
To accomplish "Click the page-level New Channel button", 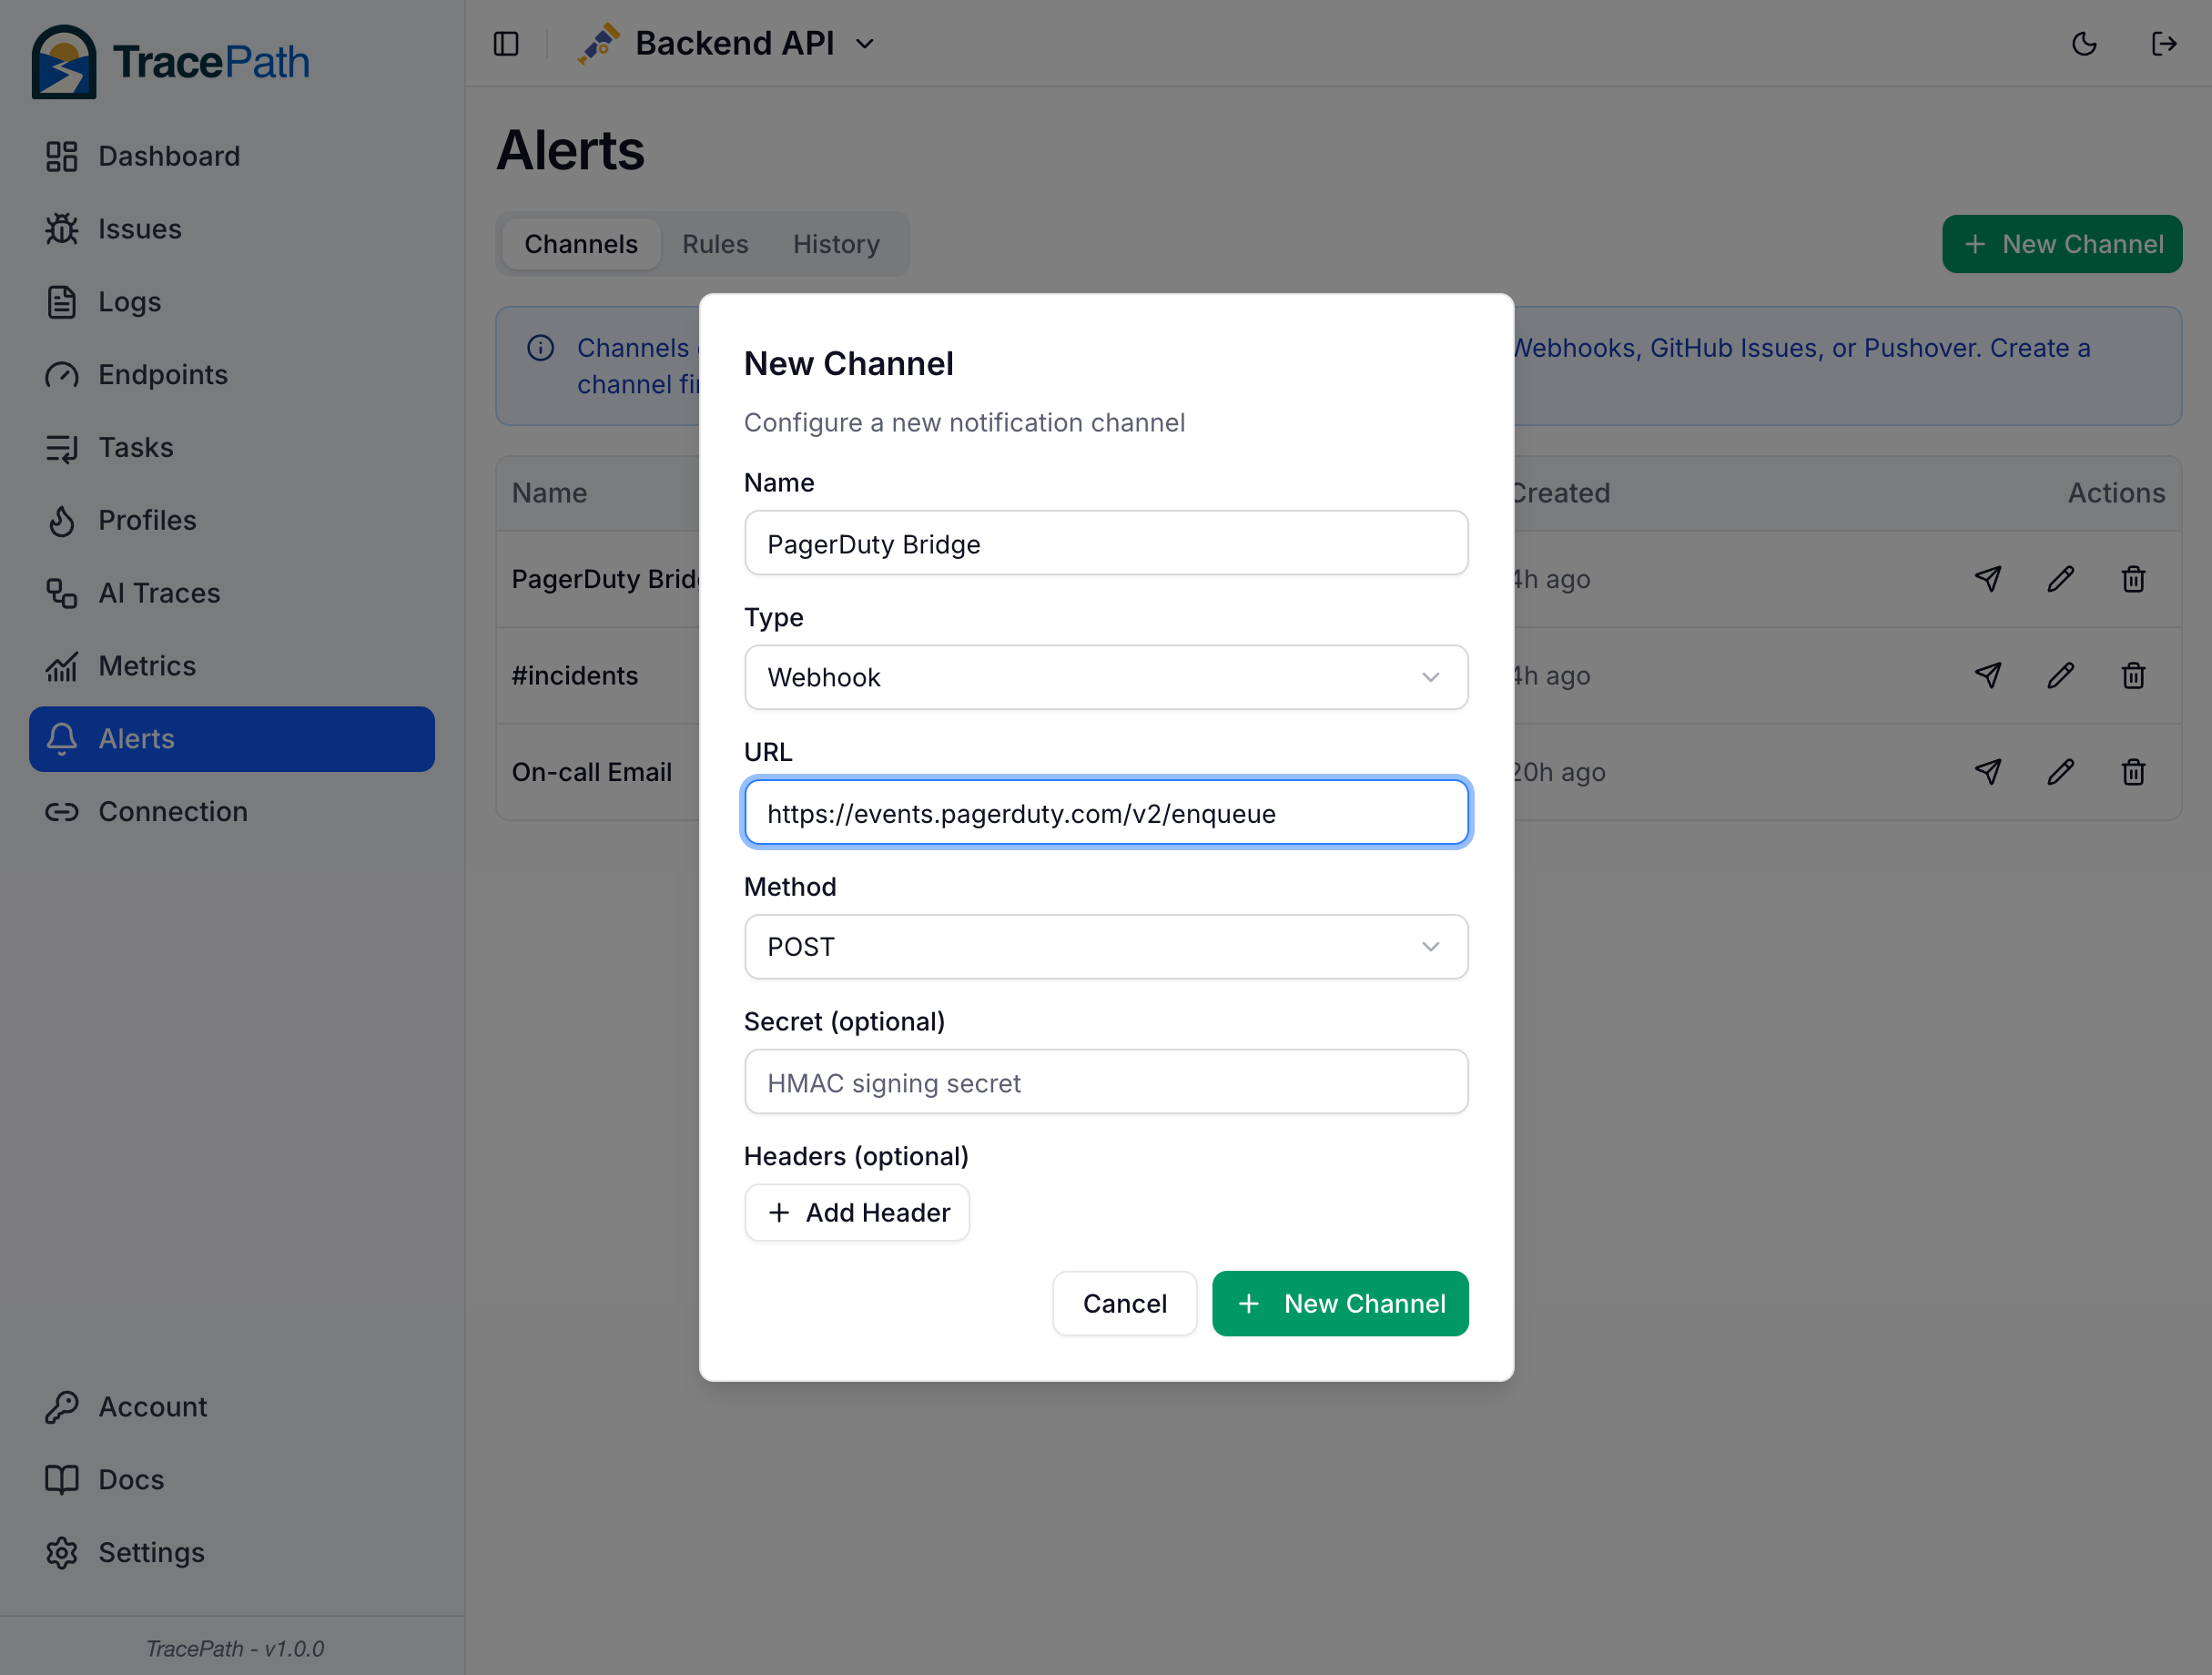I will pyautogui.click(x=2062, y=244).
